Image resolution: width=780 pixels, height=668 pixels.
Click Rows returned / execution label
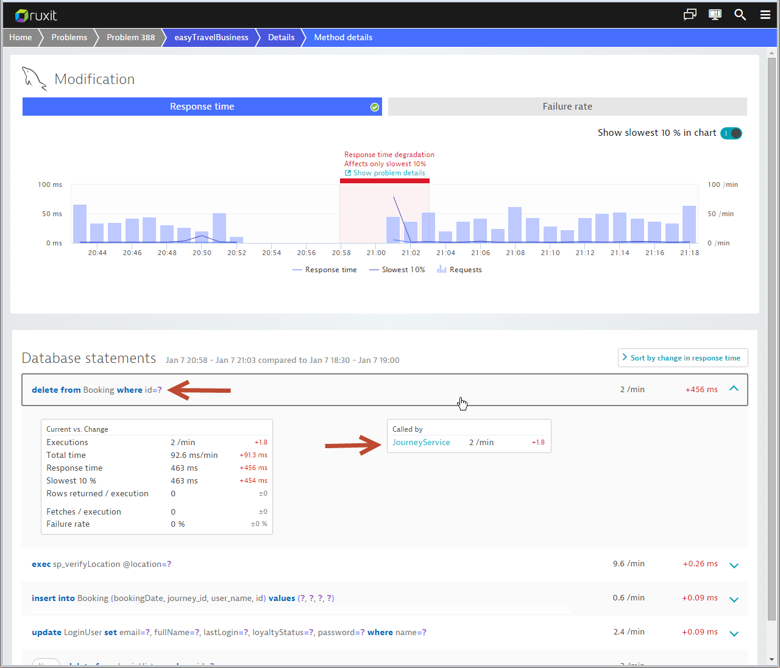point(97,494)
